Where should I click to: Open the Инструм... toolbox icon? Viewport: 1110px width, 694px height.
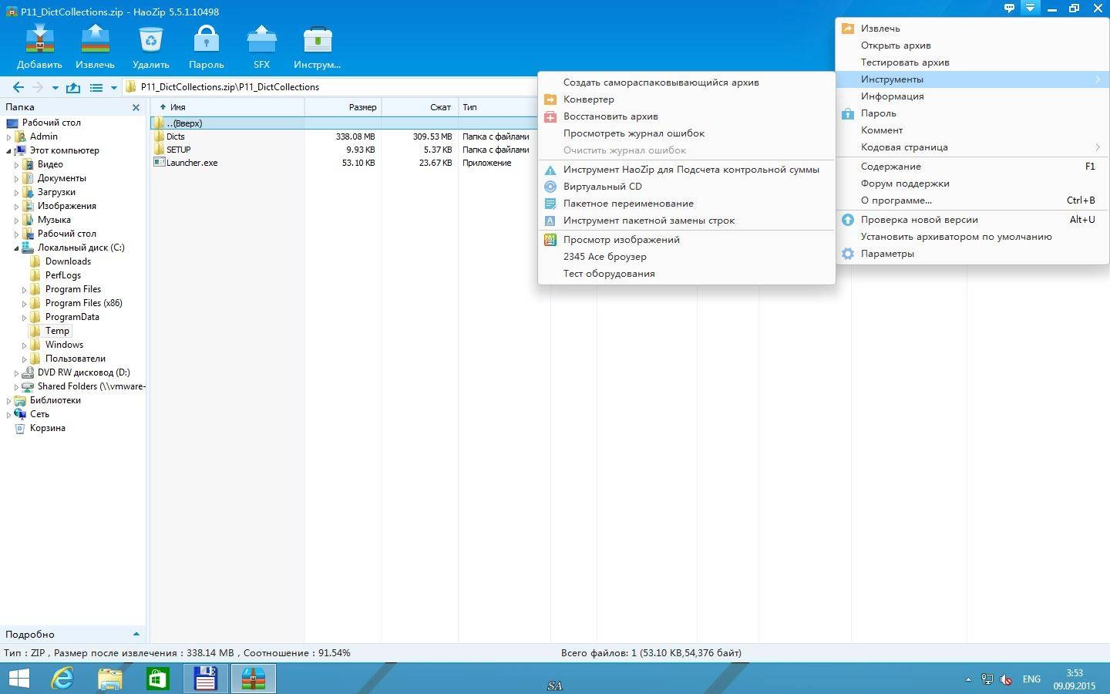pos(317,47)
